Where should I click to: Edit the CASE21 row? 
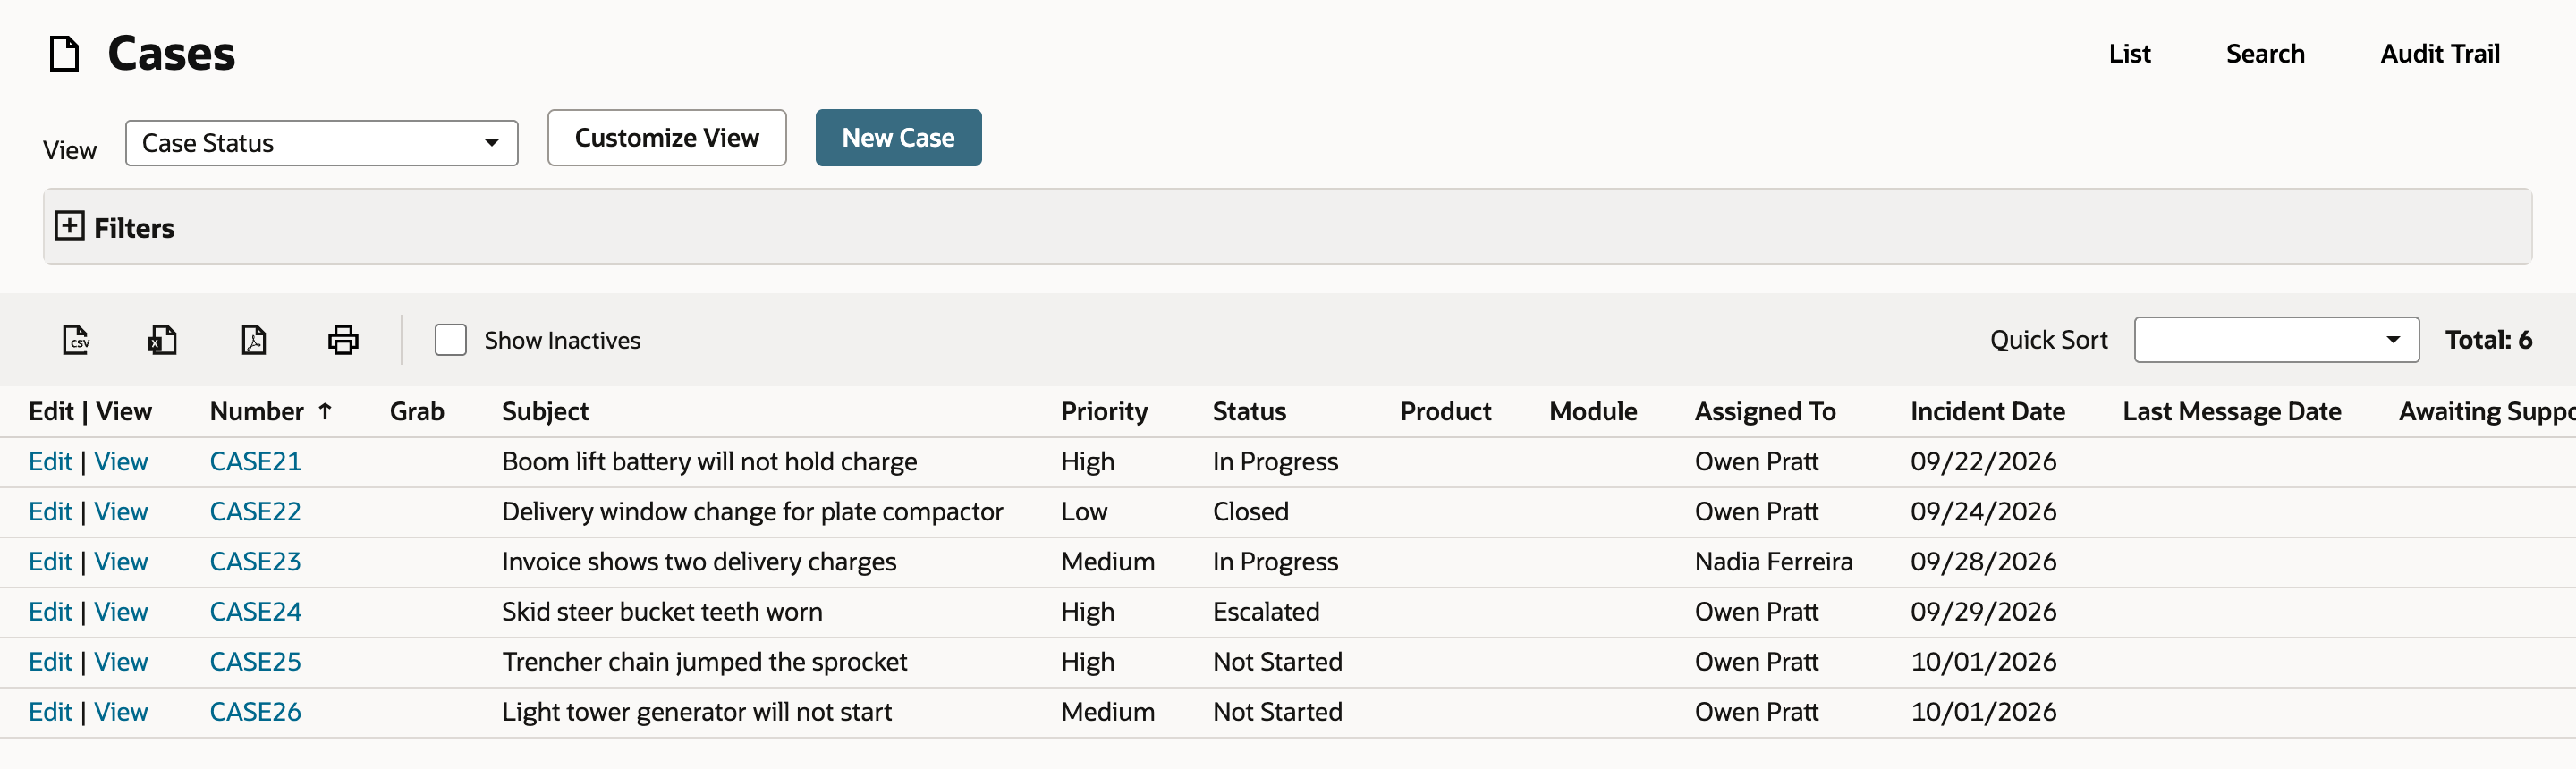click(x=50, y=461)
